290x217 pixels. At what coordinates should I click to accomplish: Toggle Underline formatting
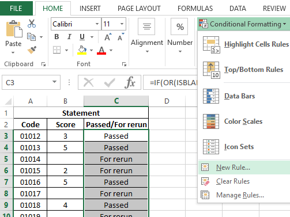pos(82,37)
